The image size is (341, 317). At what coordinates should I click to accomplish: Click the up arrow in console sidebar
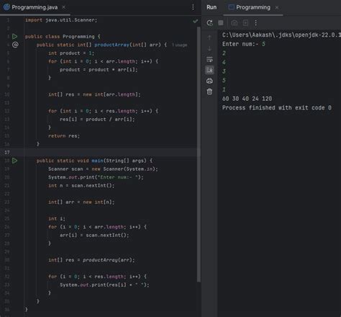pyautogui.click(x=209, y=37)
